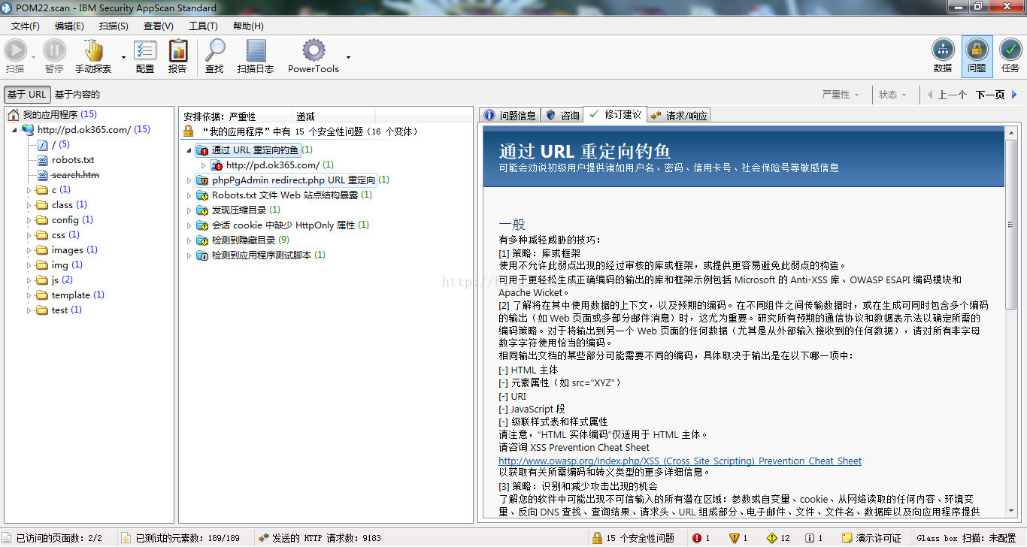Click the 演示许可证 license icon

(x=847, y=538)
